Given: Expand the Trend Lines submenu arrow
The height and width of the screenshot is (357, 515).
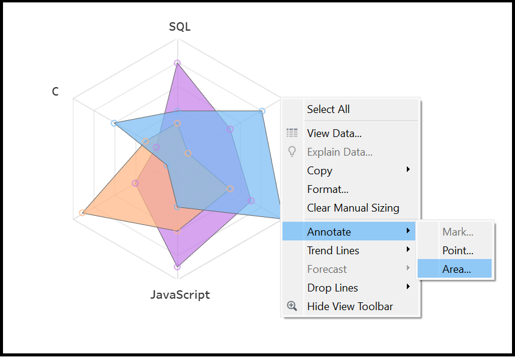Looking at the screenshot, I should 408,250.
